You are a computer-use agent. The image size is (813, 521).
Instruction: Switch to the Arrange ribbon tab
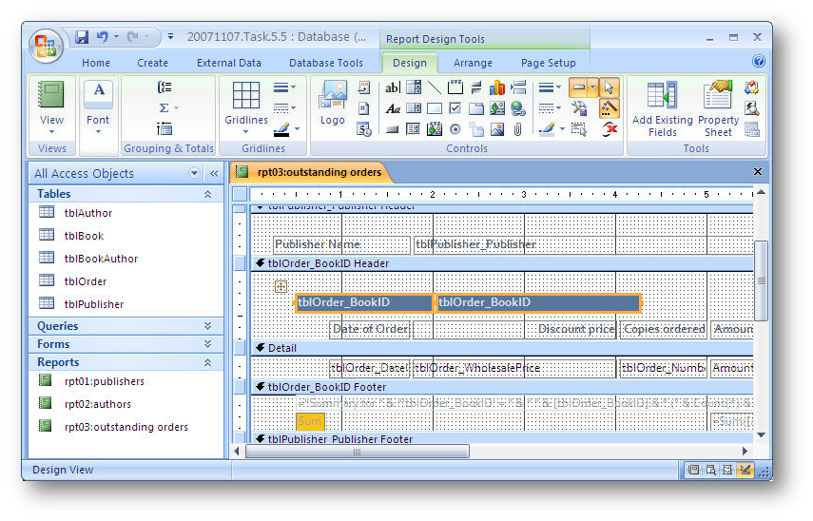pyautogui.click(x=473, y=63)
